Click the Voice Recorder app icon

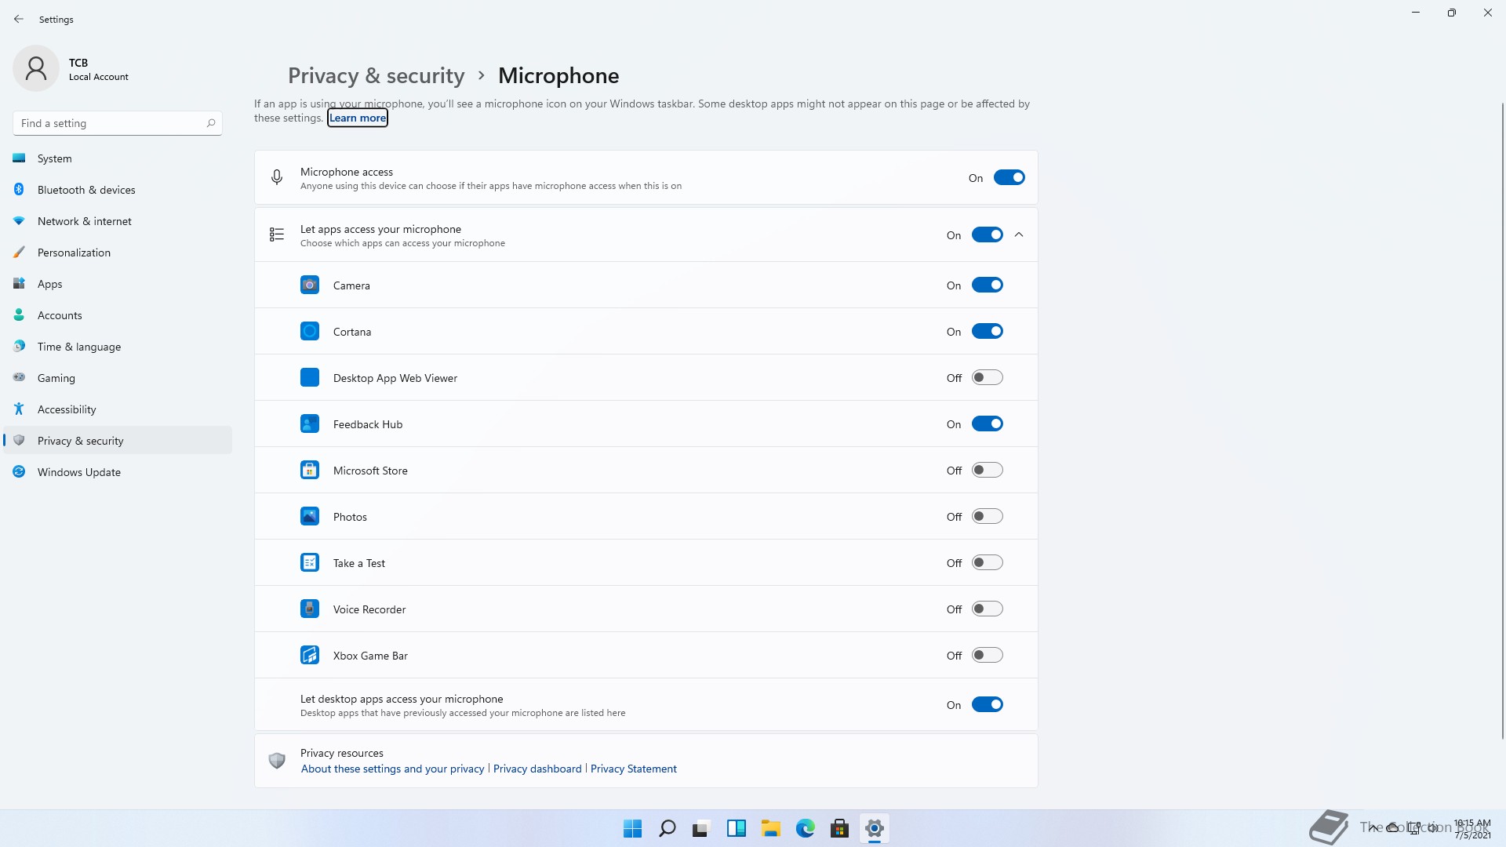[x=310, y=609]
